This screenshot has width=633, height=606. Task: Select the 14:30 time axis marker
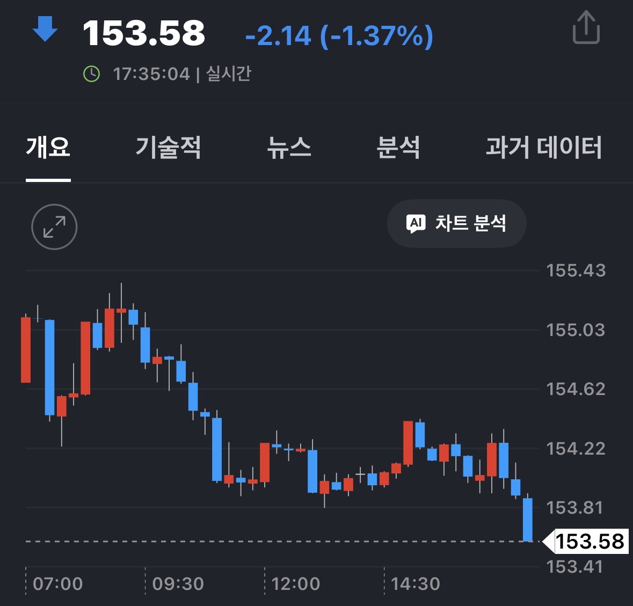tap(416, 584)
